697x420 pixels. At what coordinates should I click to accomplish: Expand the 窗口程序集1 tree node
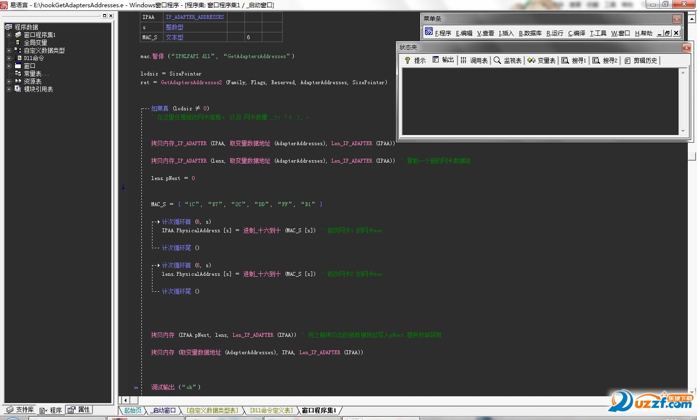(9, 35)
